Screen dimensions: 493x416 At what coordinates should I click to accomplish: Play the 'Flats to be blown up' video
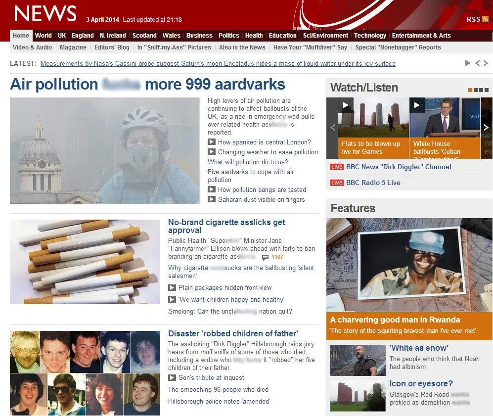point(346,105)
